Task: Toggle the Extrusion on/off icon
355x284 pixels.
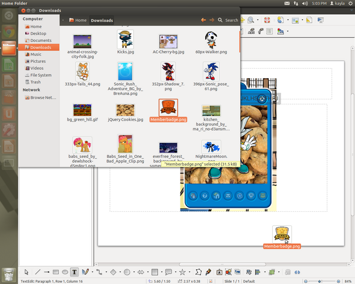Action: 288,272
